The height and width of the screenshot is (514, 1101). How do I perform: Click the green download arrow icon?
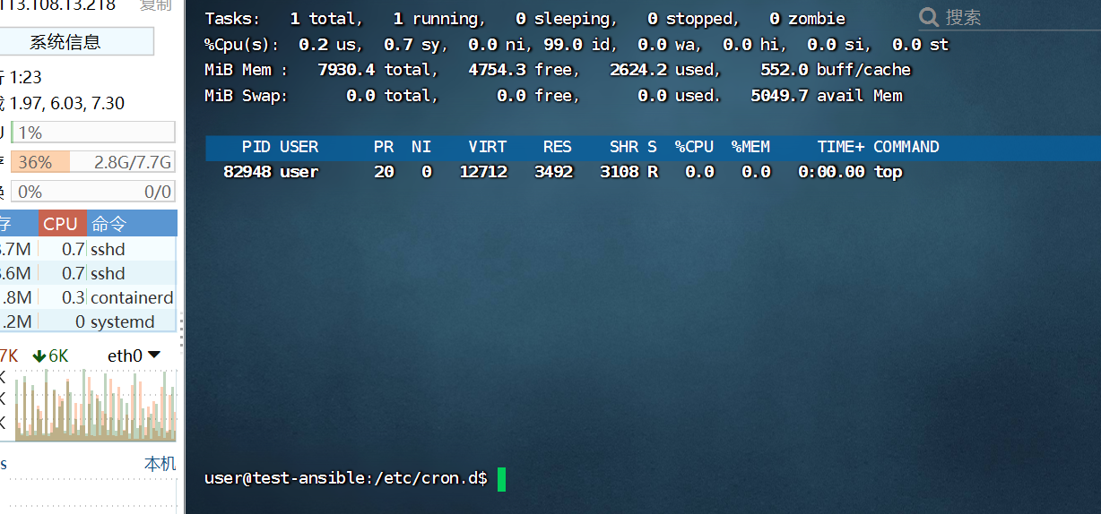(x=39, y=356)
